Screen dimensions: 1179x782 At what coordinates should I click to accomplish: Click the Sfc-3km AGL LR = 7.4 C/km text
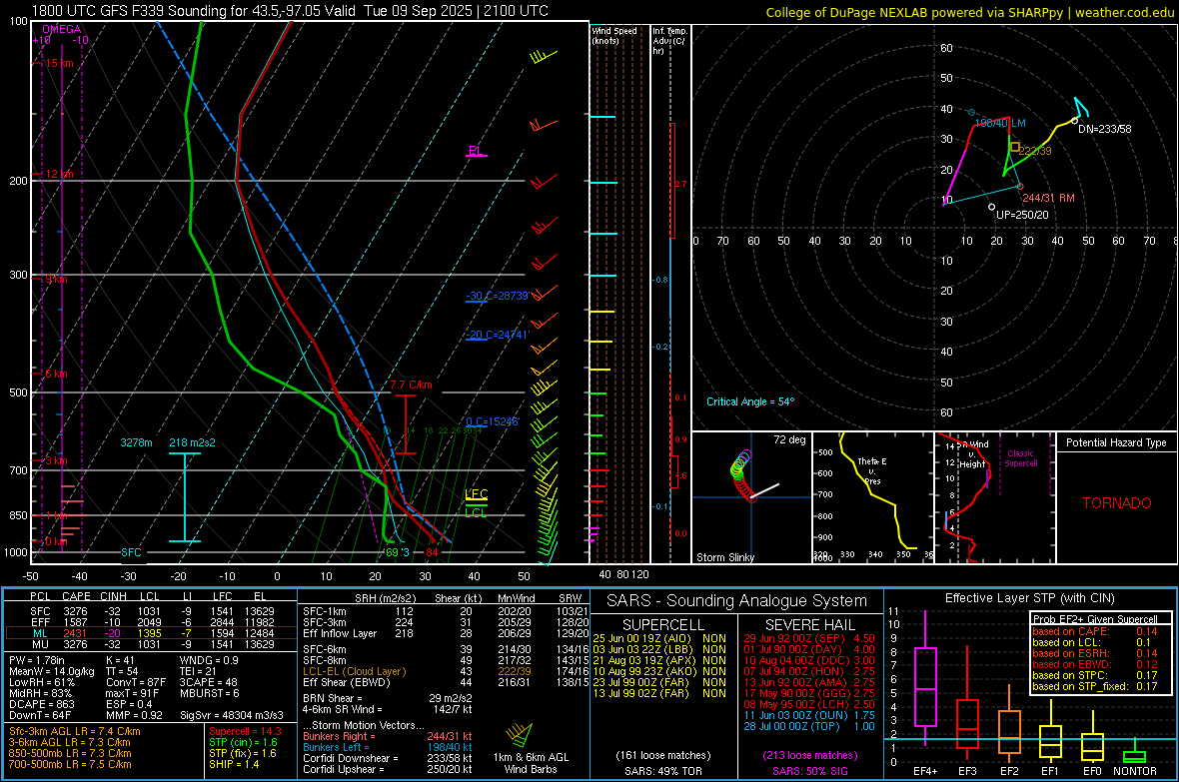click(75, 731)
